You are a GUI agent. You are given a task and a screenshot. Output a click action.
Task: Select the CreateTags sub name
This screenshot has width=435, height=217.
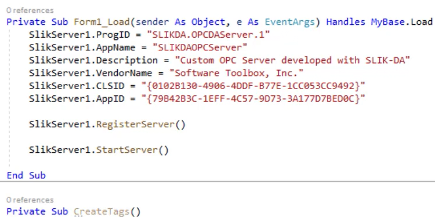click(101, 212)
